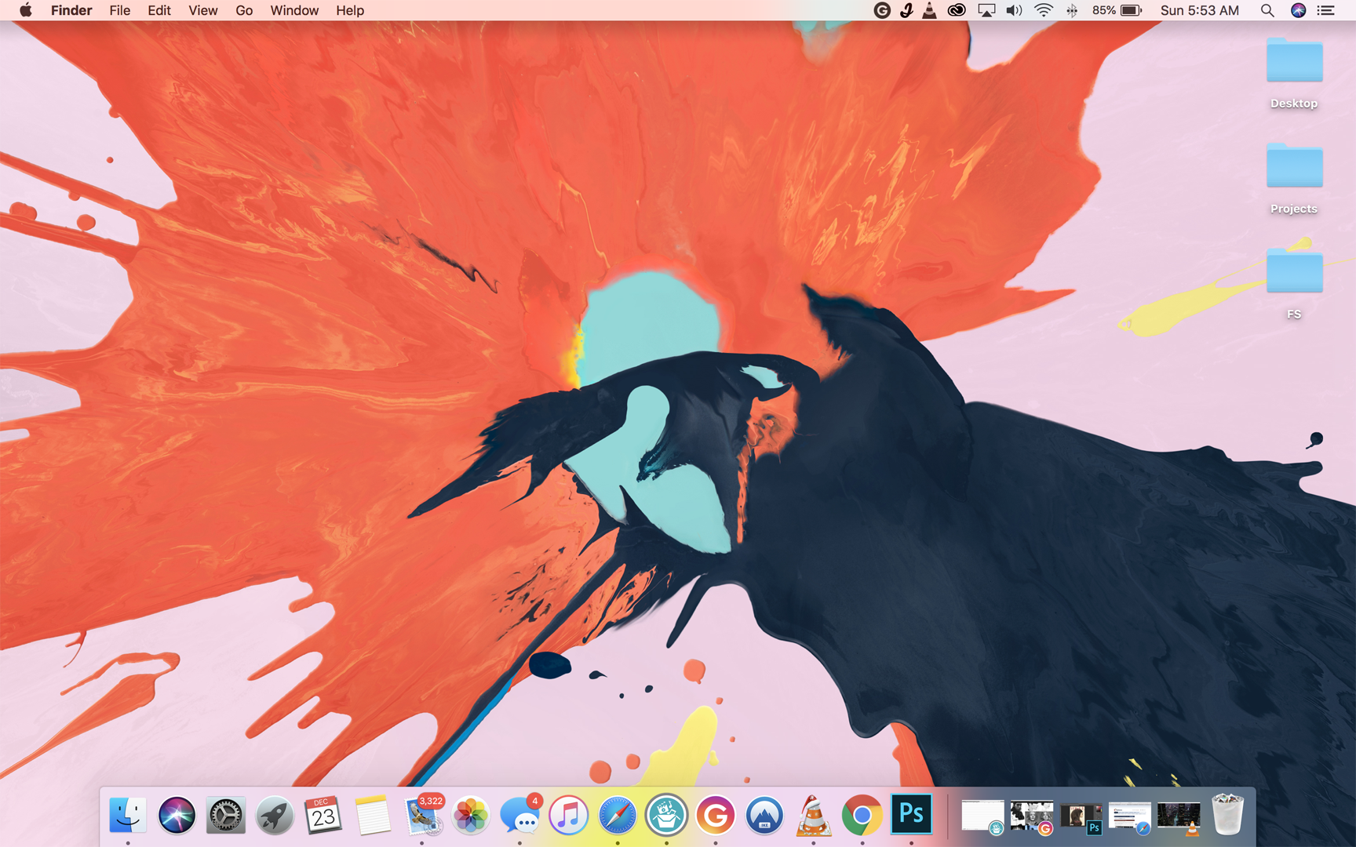Image resolution: width=1356 pixels, height=847 pixels.
Task: Launch Adobe Photoshop from Dock
Action: [x=911, y=814]
